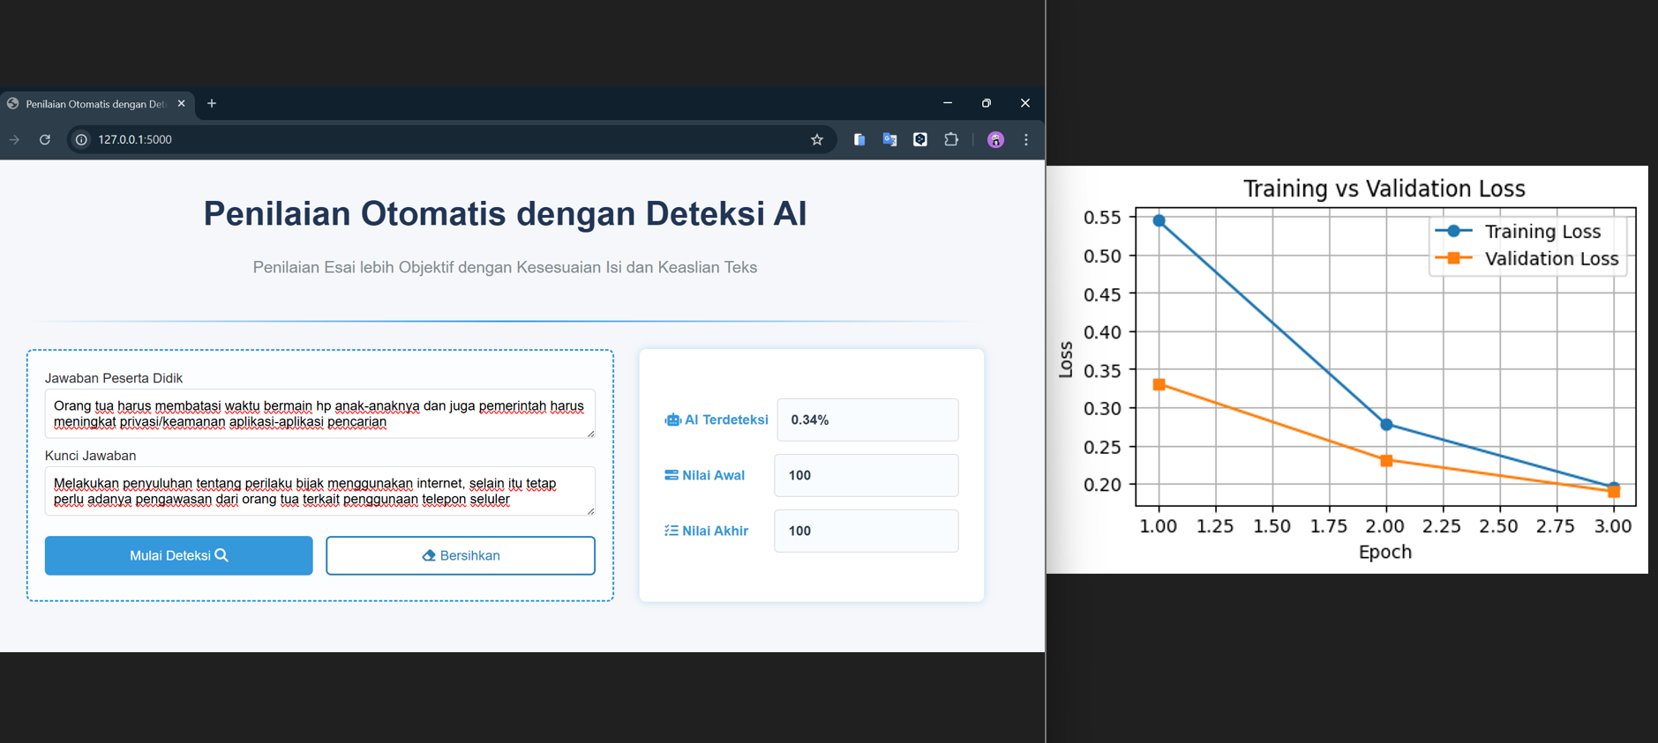Select the Penilaian Otomatis browser tab
This screenshot has width=1658, height=743.
pyautogui.click(x=94, y=104)
